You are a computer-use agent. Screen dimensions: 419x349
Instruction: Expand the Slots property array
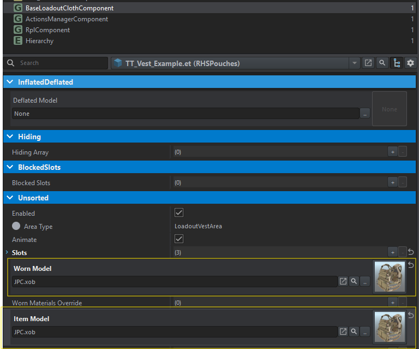pos(7,252)
